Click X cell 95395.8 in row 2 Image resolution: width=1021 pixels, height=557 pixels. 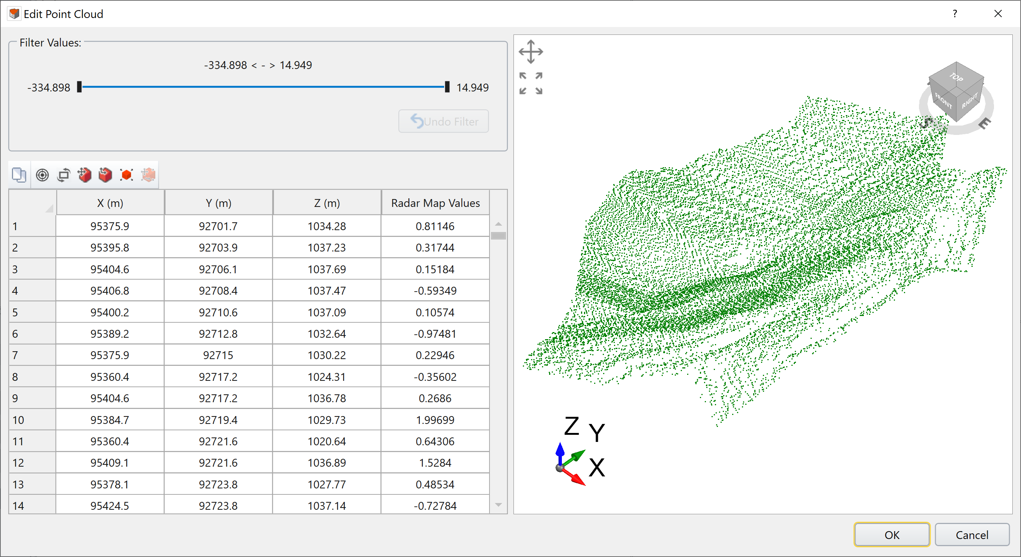[110, 248]
